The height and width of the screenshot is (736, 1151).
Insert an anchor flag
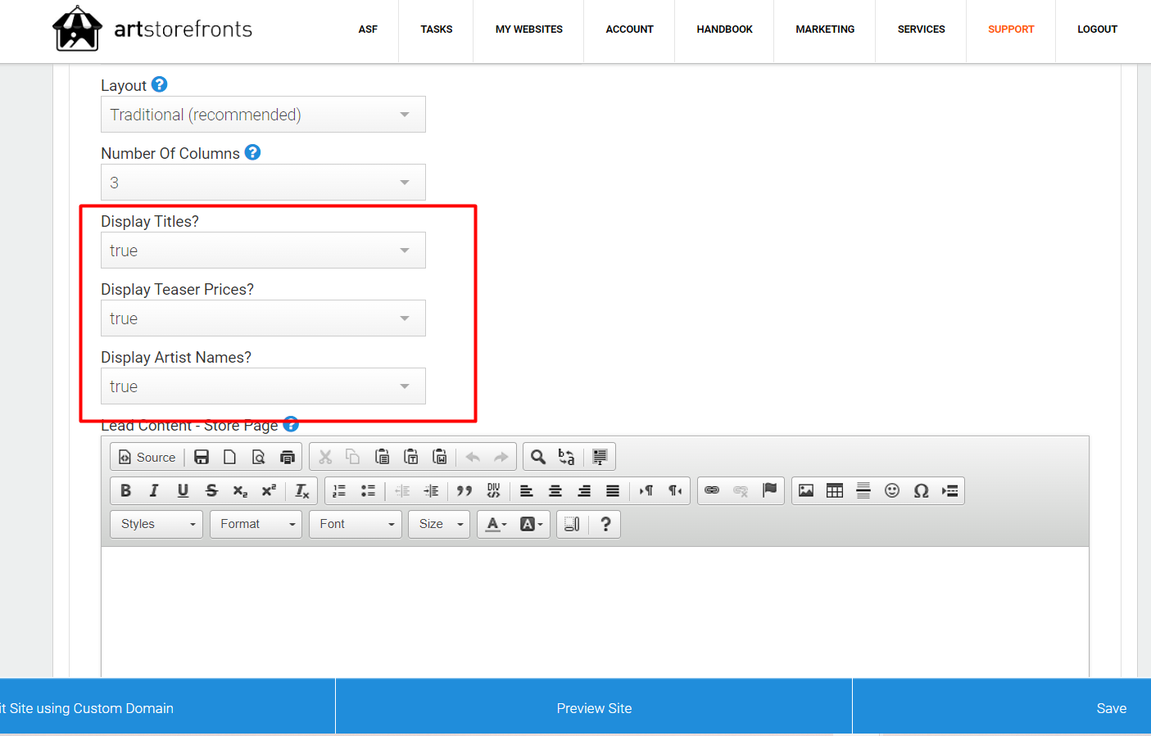coord(769,490)
